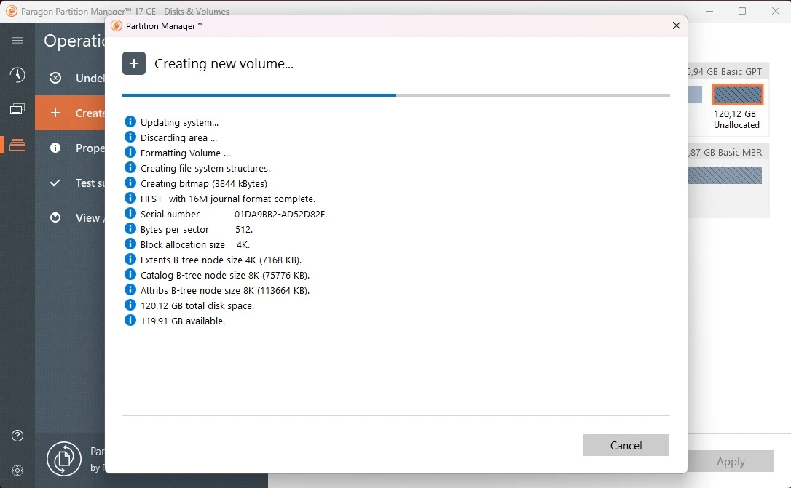Open the computer backup sidebar icon
The height and width of the screenshot is (488, 791).
coord(17,110)
